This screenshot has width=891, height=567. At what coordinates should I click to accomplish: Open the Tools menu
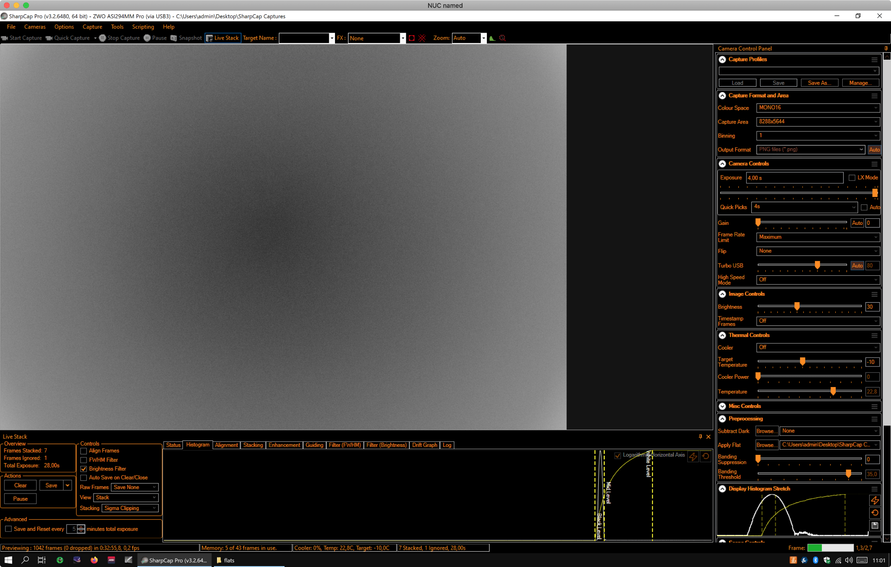(x=117, y=27)
